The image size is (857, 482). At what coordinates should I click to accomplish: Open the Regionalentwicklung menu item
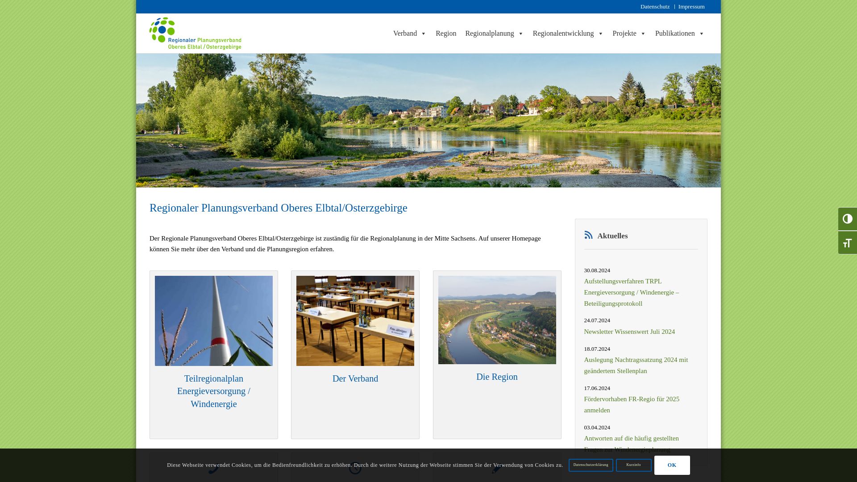pos(563,33)
